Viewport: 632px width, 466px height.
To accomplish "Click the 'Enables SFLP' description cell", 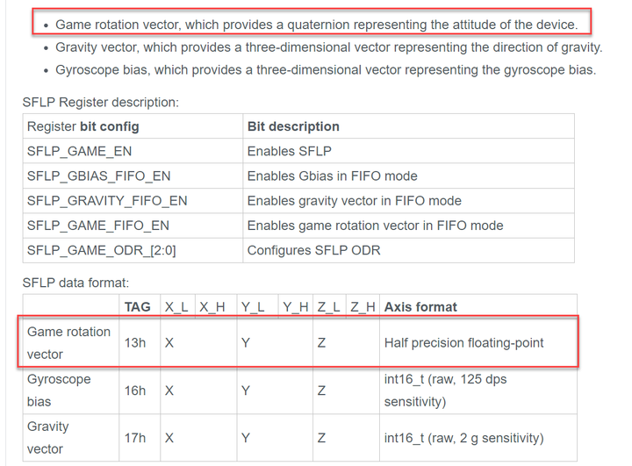I will click(x=289, y=151).
